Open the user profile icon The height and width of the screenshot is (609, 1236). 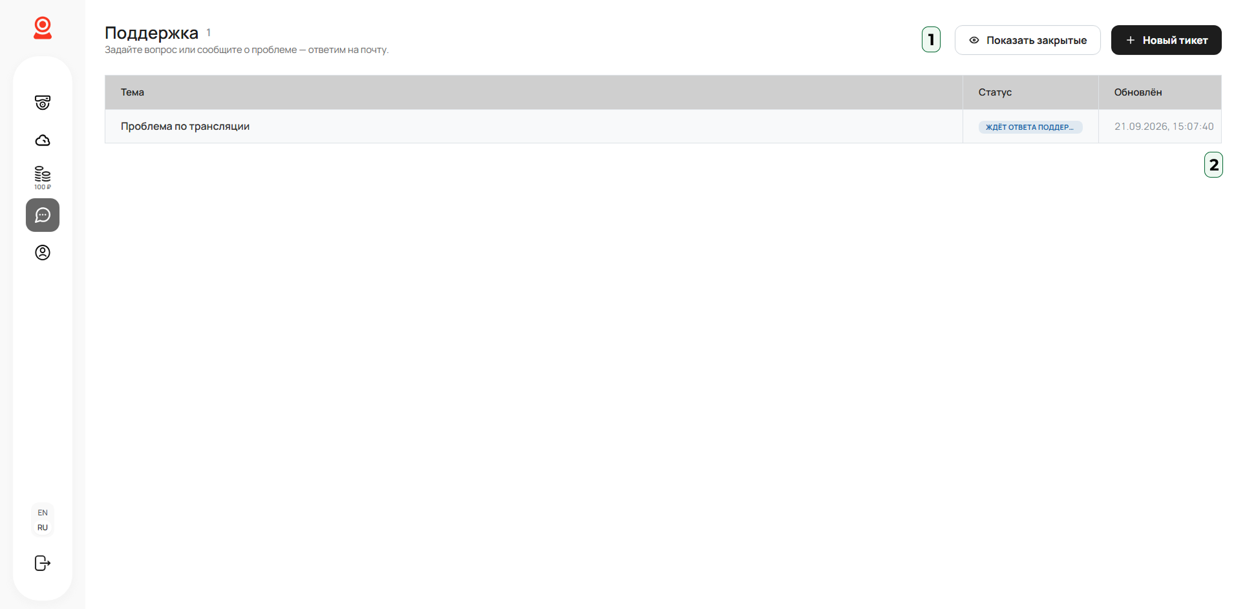[43, 253]
